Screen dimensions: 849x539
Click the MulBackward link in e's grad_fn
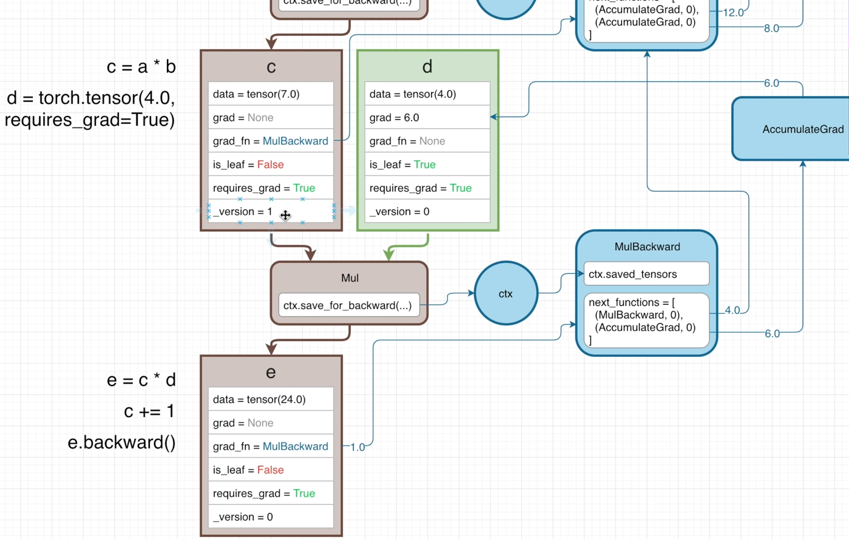pos(295,447)
